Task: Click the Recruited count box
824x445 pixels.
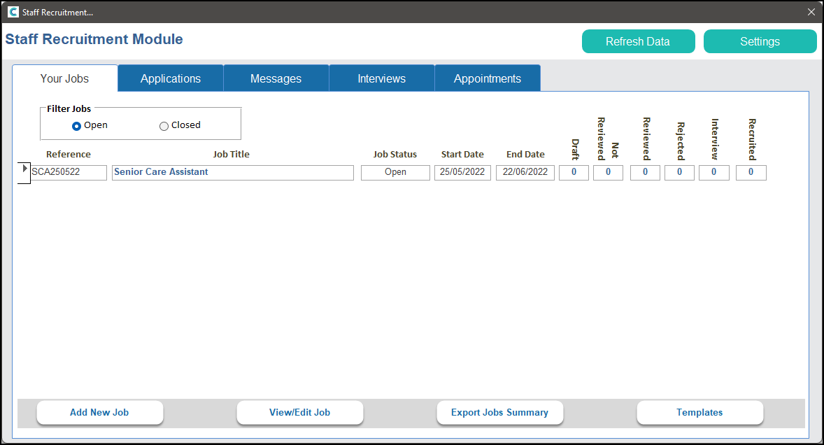Action: click(751, 172)
